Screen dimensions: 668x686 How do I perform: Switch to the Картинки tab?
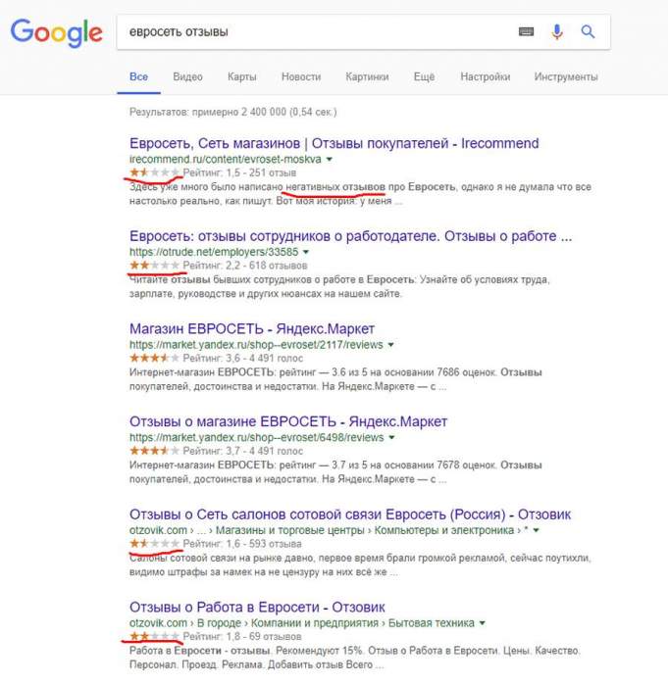[x=367, y=76]
